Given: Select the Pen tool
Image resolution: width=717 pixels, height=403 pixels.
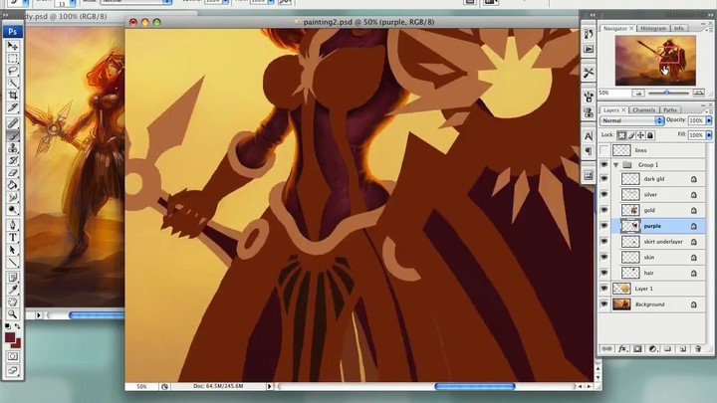Looking at the screenshot, I should coord(12,225).
